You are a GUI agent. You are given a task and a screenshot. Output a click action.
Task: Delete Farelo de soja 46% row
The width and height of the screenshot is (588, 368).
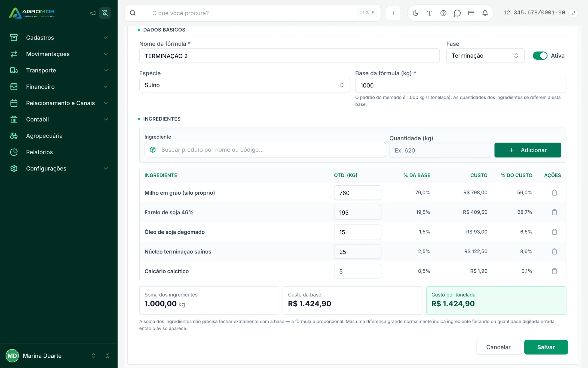pyautogui.click(x=554, y=212)
